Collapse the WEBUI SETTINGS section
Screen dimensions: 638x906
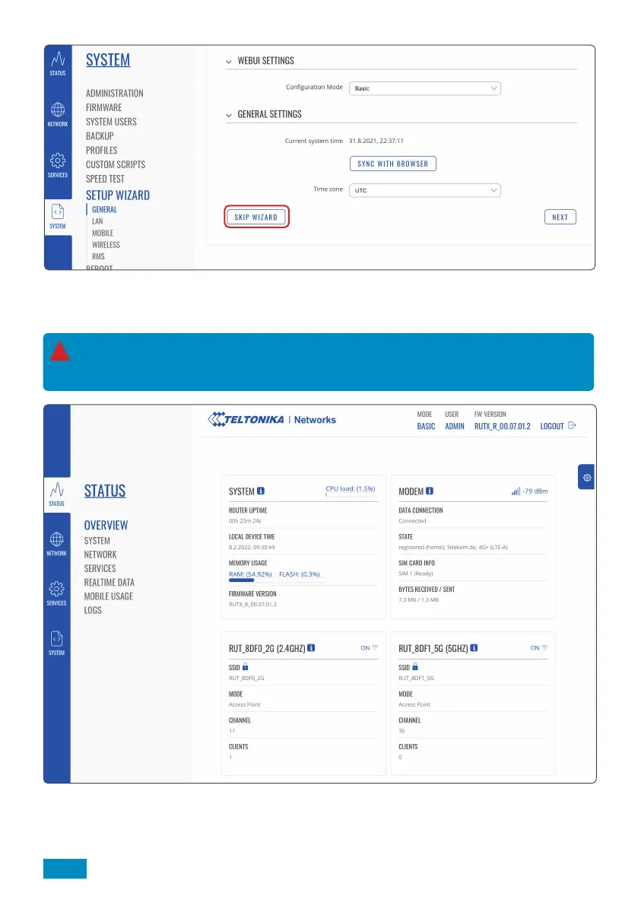tap(230, 61)
